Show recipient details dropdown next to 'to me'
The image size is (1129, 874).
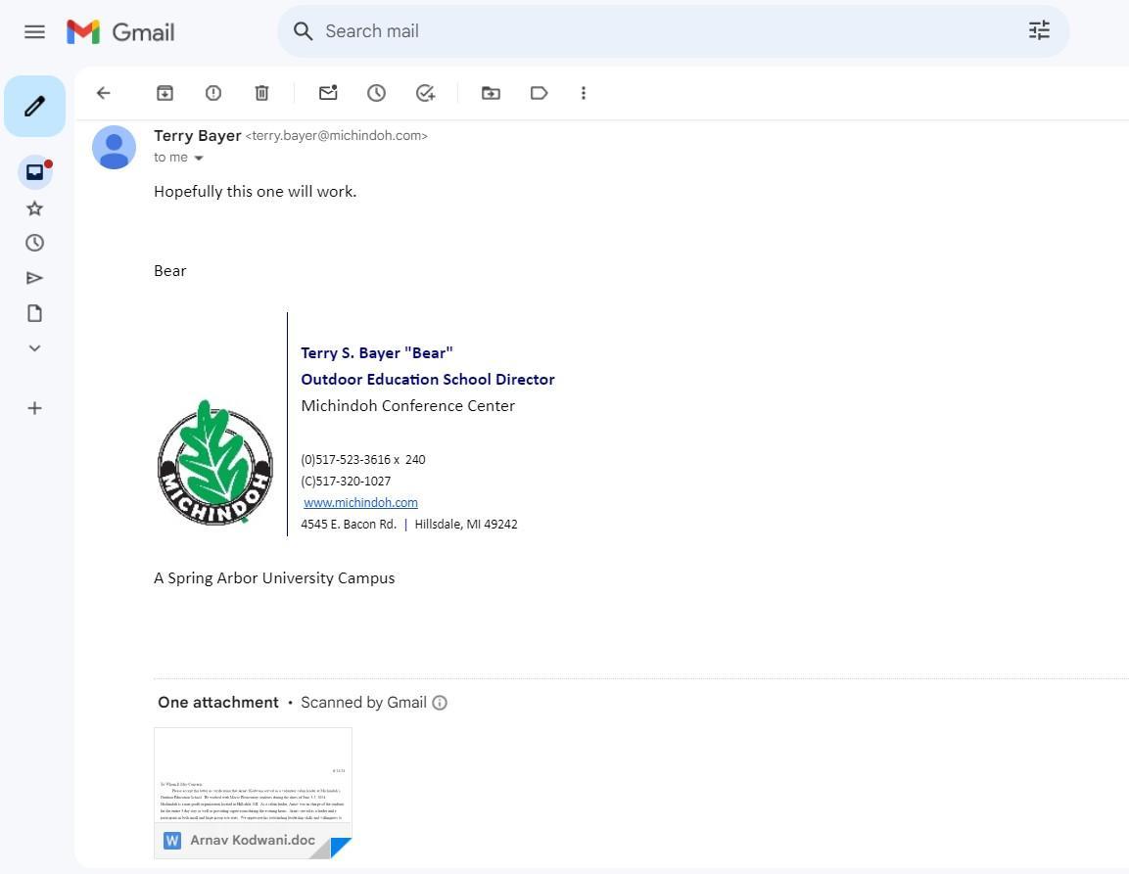tap(199, 158)
